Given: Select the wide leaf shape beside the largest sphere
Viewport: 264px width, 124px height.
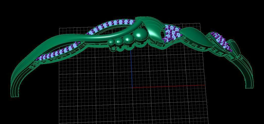Looking at the screenshot, I should [x=154, y=29].
